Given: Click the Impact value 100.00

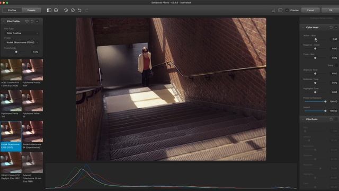Looking at the screenshot, I should (x=334, y=111).
